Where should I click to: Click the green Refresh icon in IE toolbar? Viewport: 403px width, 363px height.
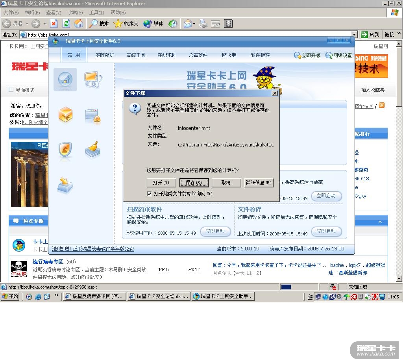tap(66, 24)
